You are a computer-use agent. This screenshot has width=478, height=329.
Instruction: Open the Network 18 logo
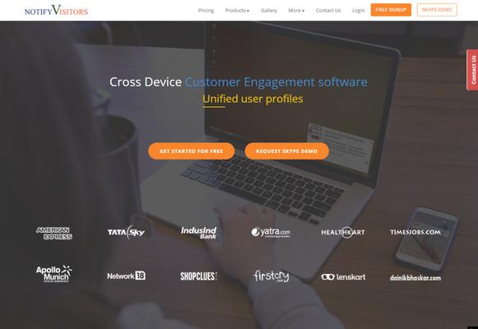pyautogui.click(x=126, y=276)
